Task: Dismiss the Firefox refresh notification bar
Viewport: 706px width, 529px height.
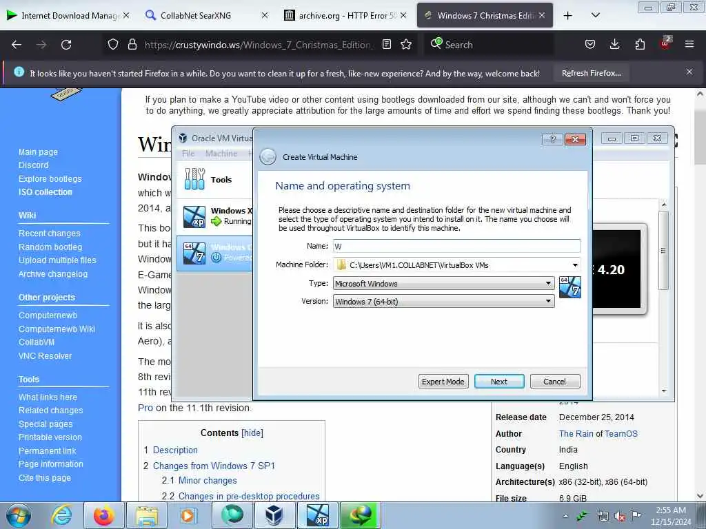Action: point(689,72)
